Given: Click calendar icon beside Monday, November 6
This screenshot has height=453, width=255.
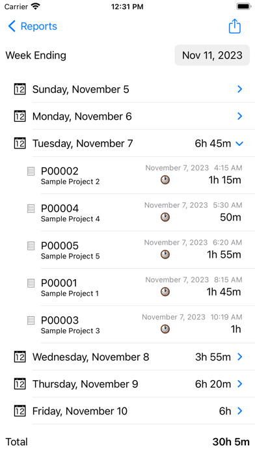Looking at the screenshot, I should pos(20,116).
